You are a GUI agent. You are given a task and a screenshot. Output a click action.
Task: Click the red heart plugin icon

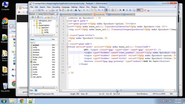(145, 10)
